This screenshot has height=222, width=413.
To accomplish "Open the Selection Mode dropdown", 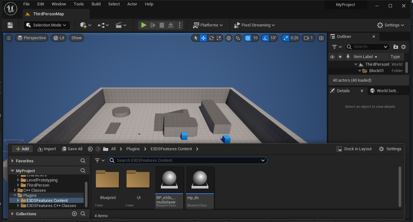I will point(47,25).
